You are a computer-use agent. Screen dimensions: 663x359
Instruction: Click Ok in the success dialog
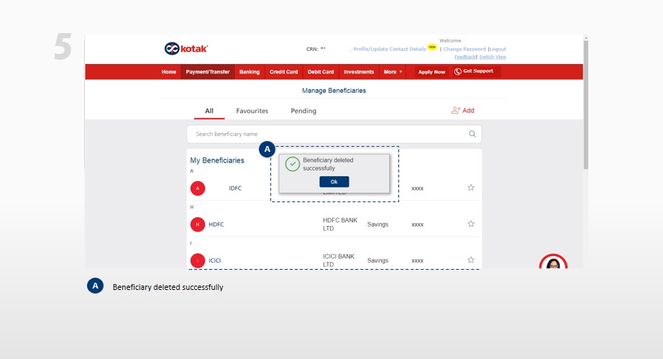(x=334, y=182)
